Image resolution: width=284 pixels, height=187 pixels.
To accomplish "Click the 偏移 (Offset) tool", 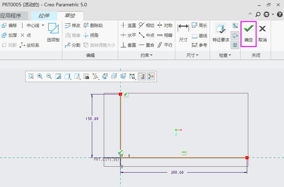I will tap(9, 26).
